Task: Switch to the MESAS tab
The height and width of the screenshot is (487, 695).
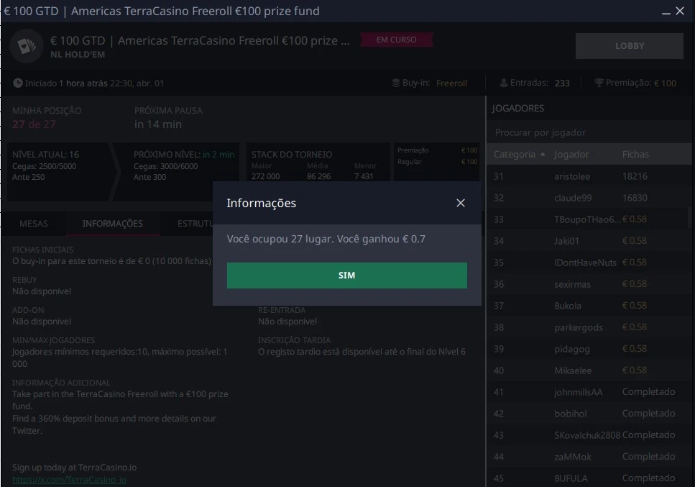Action: click(34, 224)
